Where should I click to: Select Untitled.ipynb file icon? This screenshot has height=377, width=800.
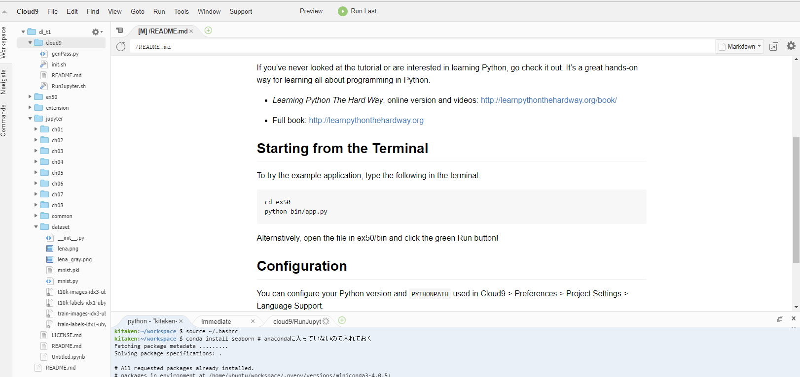[x=43, y=357]
